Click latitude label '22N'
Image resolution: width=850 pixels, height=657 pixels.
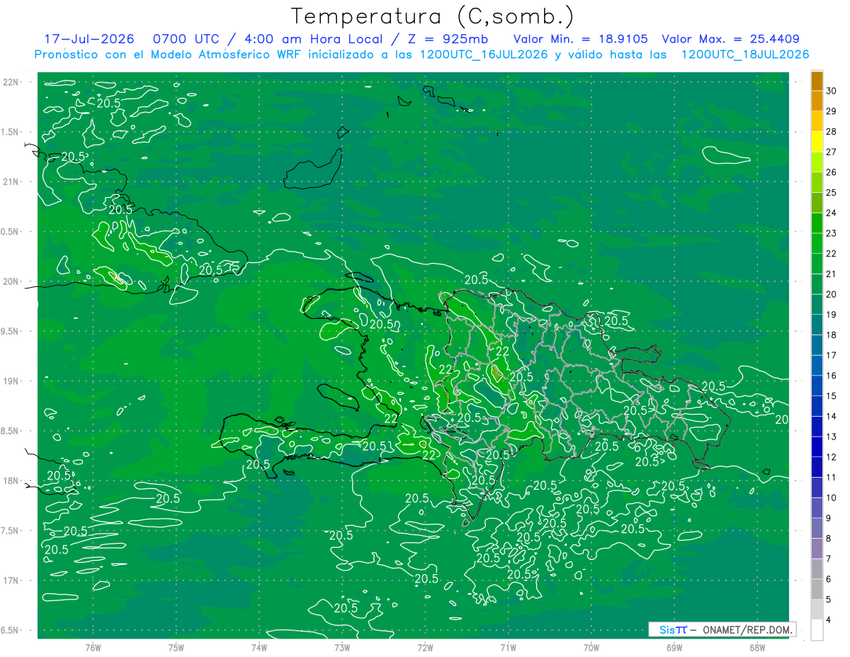pos(12,82)
